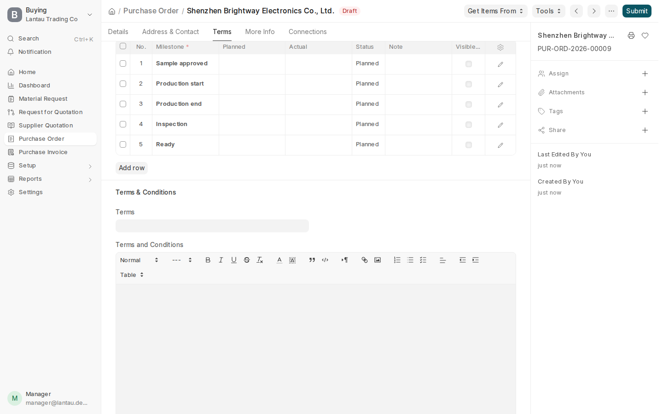Click the Terms template input field
This screenshot has width=663, height=414.
pos(212,226)
